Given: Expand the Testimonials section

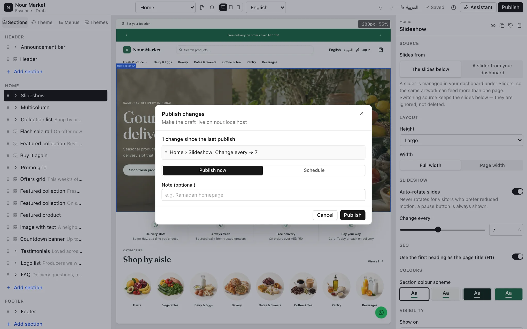Looking at the screenshot, I should click(16, 251).
